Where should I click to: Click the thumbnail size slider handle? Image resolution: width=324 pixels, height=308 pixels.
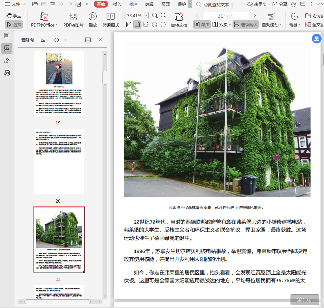point(56,40)
